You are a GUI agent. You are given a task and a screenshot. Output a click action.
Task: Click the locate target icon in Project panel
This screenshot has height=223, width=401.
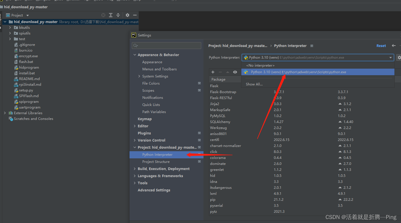pyautogui.click(x=103, y=15)
